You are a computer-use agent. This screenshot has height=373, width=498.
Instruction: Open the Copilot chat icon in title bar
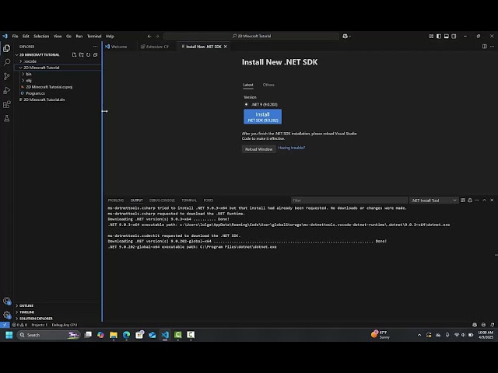coord(345,37)
